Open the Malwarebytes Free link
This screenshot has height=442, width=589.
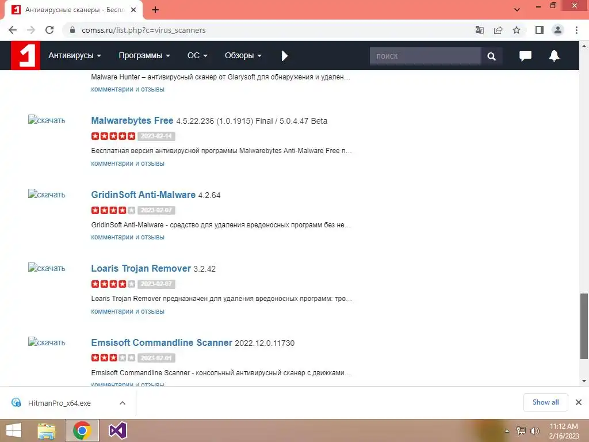click(132, 121)
